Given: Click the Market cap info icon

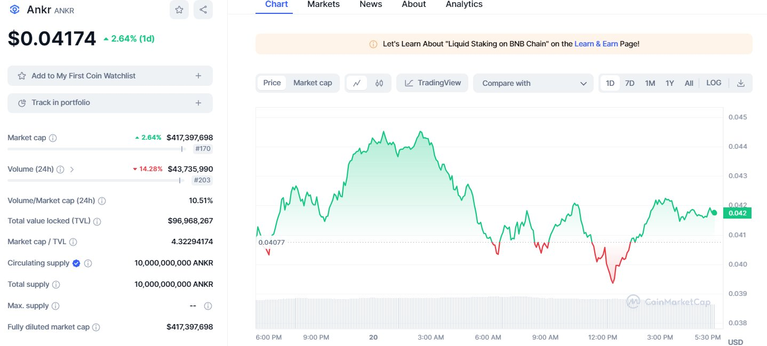Looking at the screenshot, I should 53,138.
